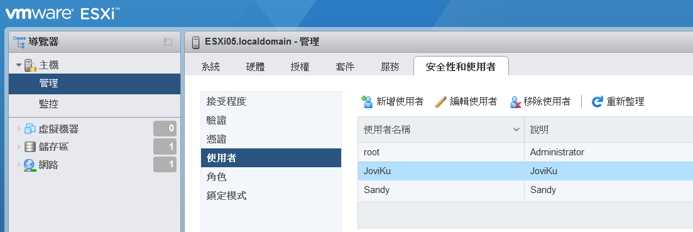Image resolution: width=693 pixels, height=232 pixels.
Task: Click the Navigator panel tree icon
Action: pyautogui.click(x=19, y=42)
